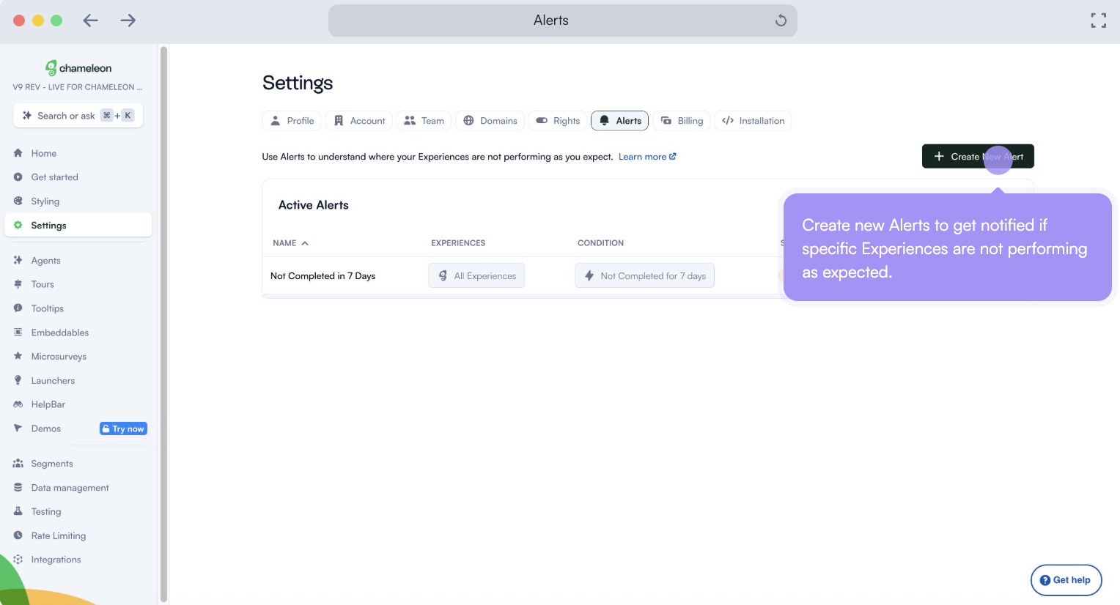Click the Create New Alert button

977,156
